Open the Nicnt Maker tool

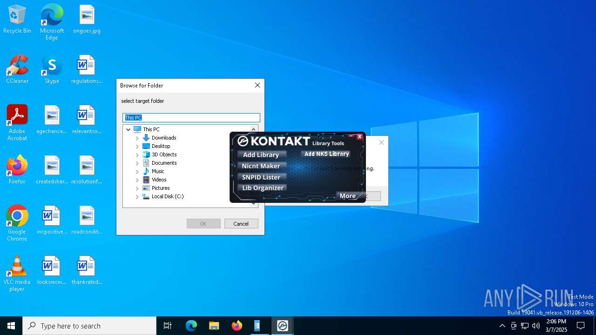click(x=261, y=166)
